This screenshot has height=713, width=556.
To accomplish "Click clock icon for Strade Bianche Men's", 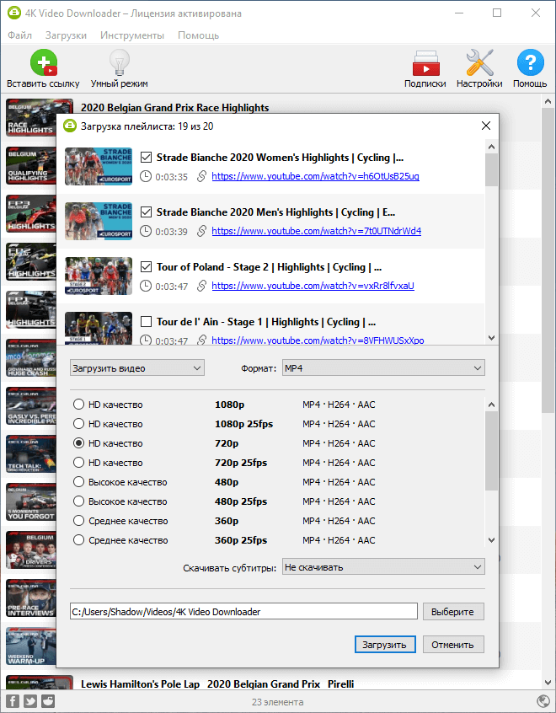I will tap(146, 232).
